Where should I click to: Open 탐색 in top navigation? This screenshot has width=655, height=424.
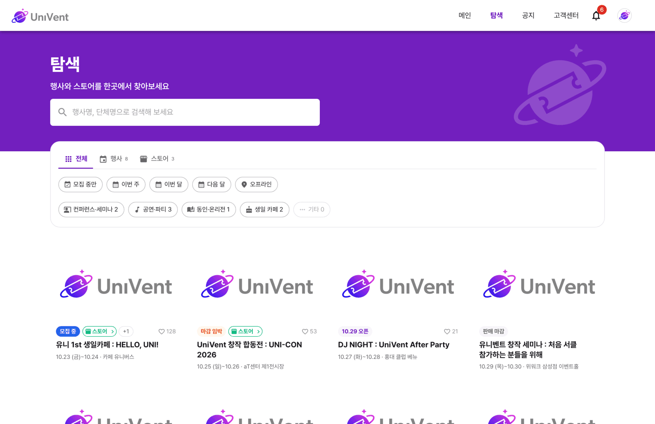[x=497, y=15]
